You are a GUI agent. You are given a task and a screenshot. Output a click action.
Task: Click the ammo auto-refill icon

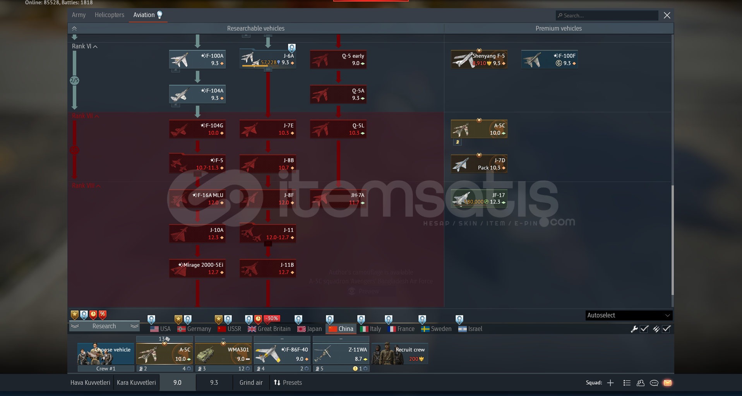pos(656,329)
